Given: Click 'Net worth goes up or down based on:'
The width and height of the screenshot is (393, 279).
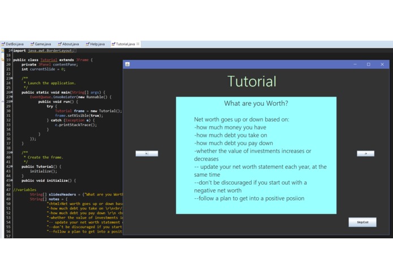Looking at the screenshot, I should click(x=241, y=119).
